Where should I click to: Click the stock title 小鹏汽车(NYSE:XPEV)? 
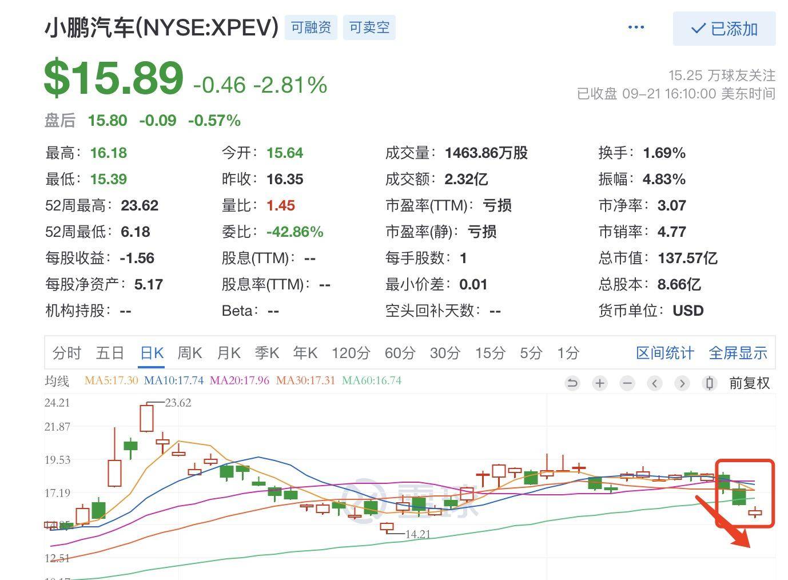[x=162, y=27]
